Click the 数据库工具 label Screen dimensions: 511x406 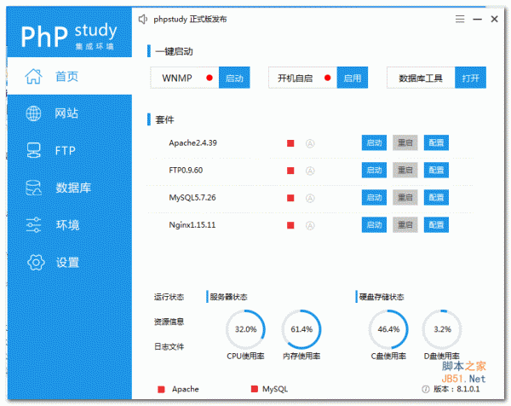[x=421, y=78]
